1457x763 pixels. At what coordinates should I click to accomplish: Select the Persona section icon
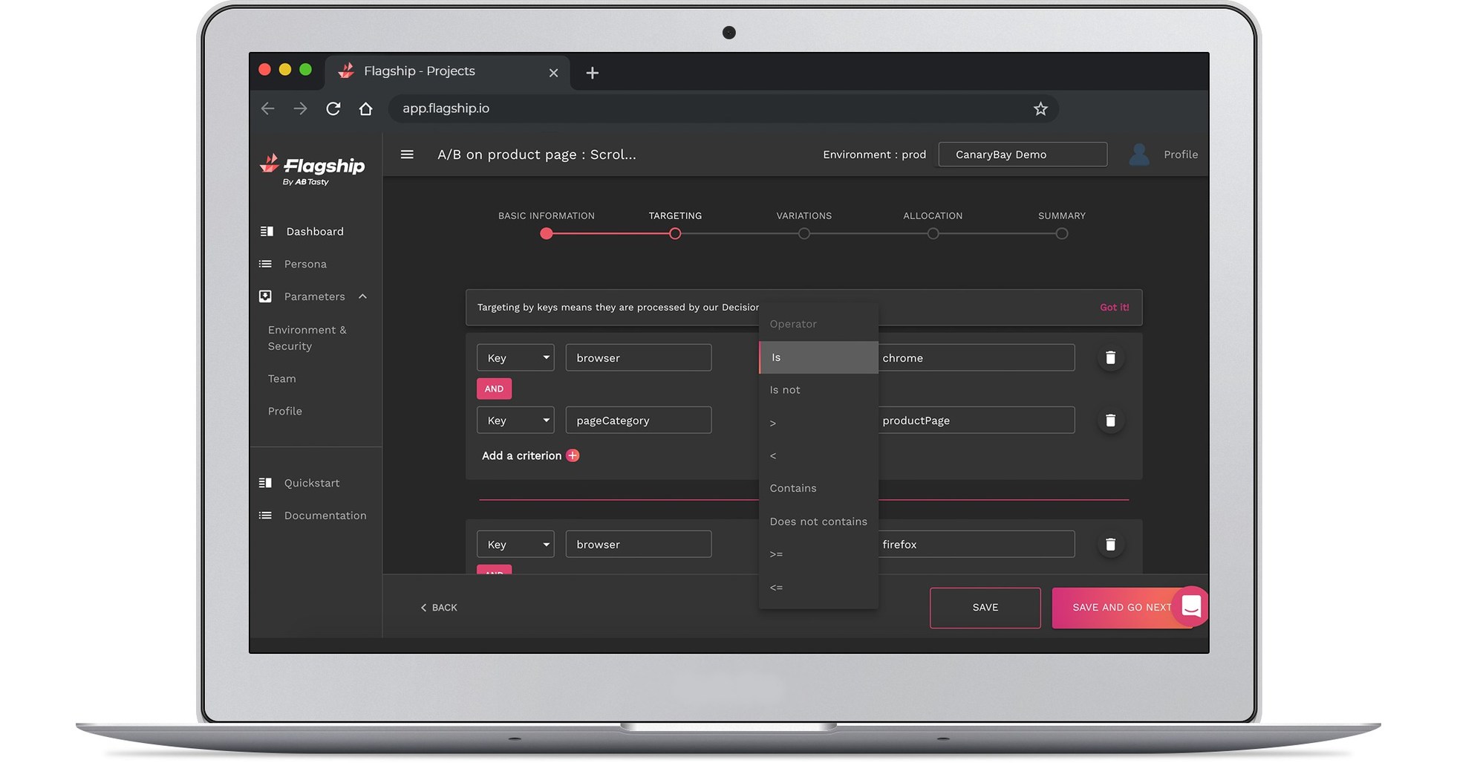pos(266,264)
